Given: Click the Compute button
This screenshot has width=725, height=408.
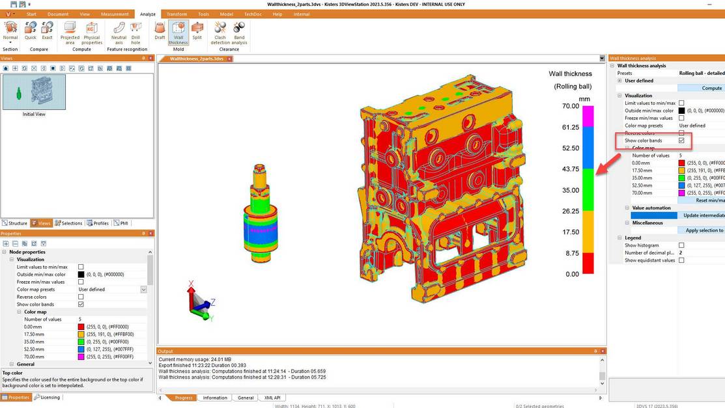Looking at the screenshot, I should click(702, 88).
